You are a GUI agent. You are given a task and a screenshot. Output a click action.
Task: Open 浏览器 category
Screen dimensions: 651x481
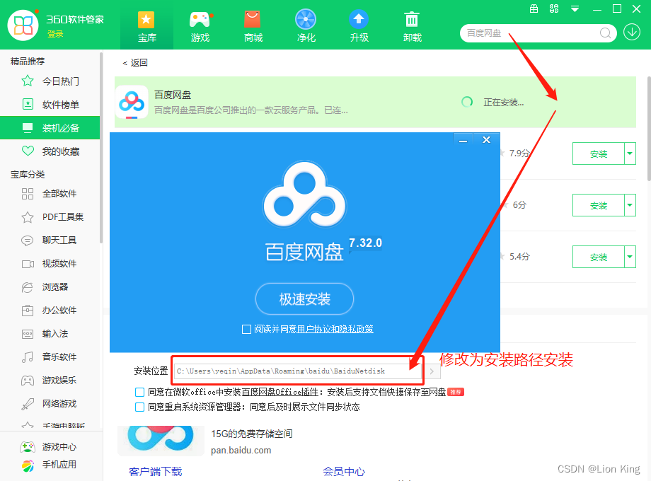coord(50,286)
